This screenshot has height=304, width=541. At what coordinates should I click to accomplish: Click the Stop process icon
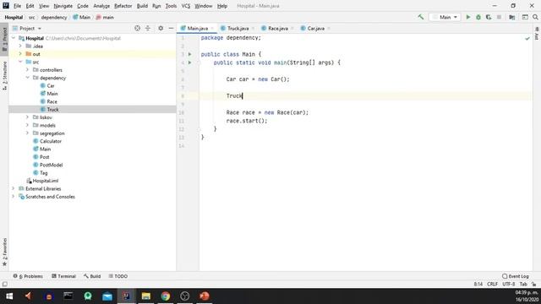499,17
